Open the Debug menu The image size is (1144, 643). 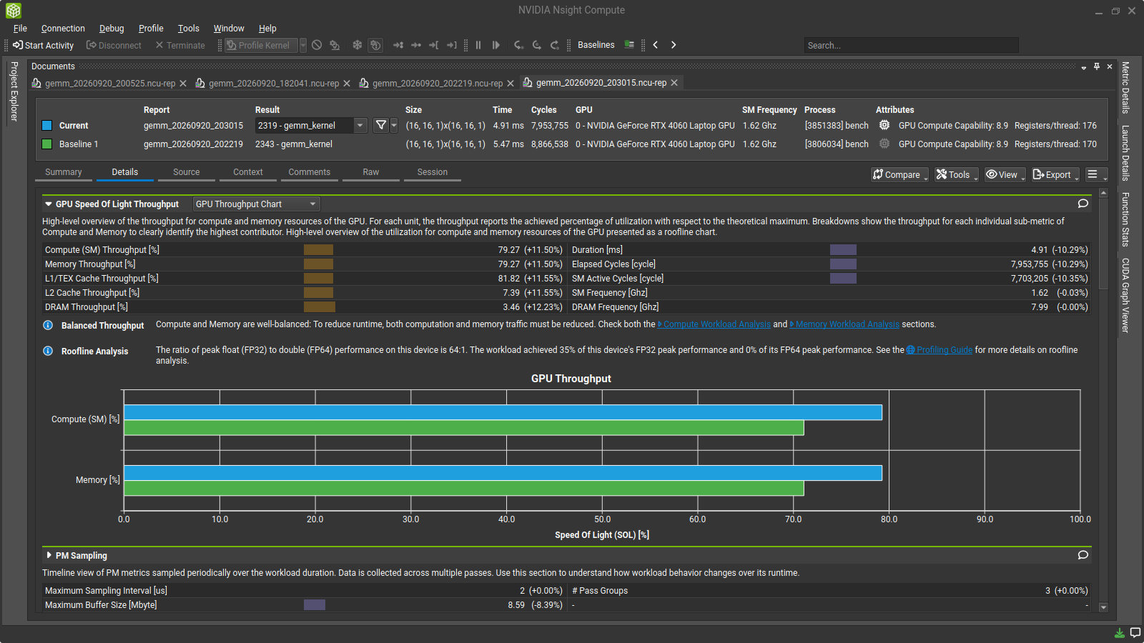tap(112, 29)
